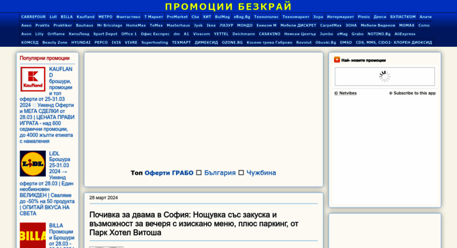Open the БУЛАСТКОМ menu item

(x=403, y=17)
